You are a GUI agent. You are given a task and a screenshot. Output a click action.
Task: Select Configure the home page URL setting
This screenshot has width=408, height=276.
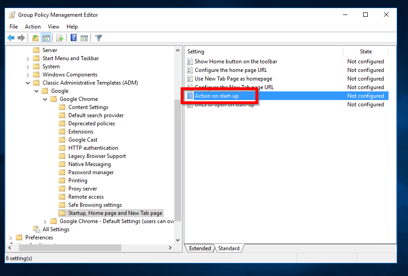230,70
